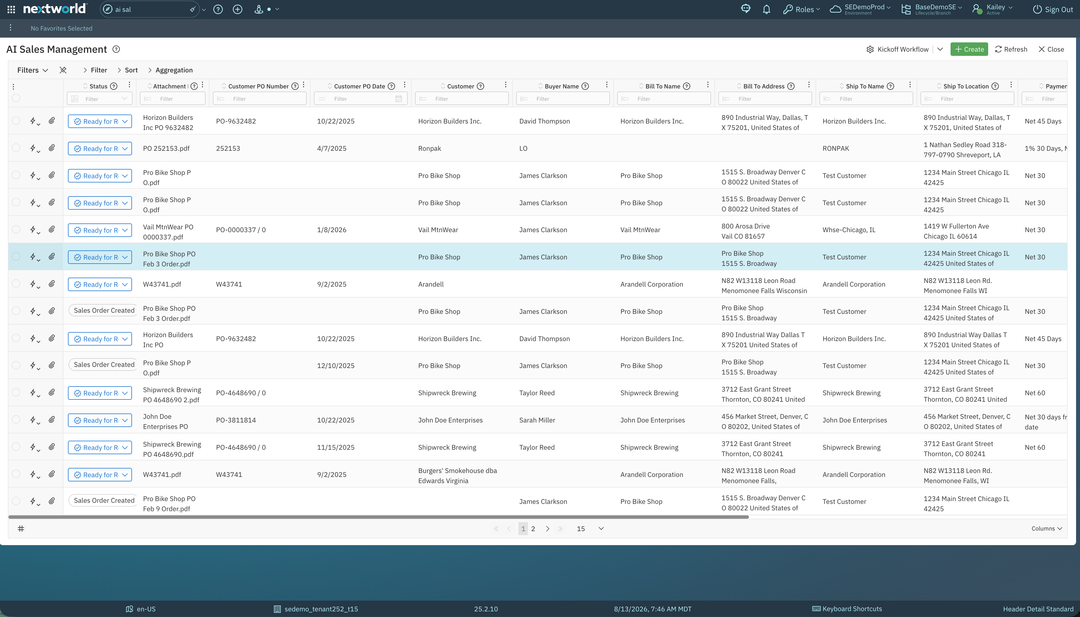Image resolution: width=1080 pixels, height=617 pixels.
Task: Expand the Sort section
Action: (x=127, y=70)
